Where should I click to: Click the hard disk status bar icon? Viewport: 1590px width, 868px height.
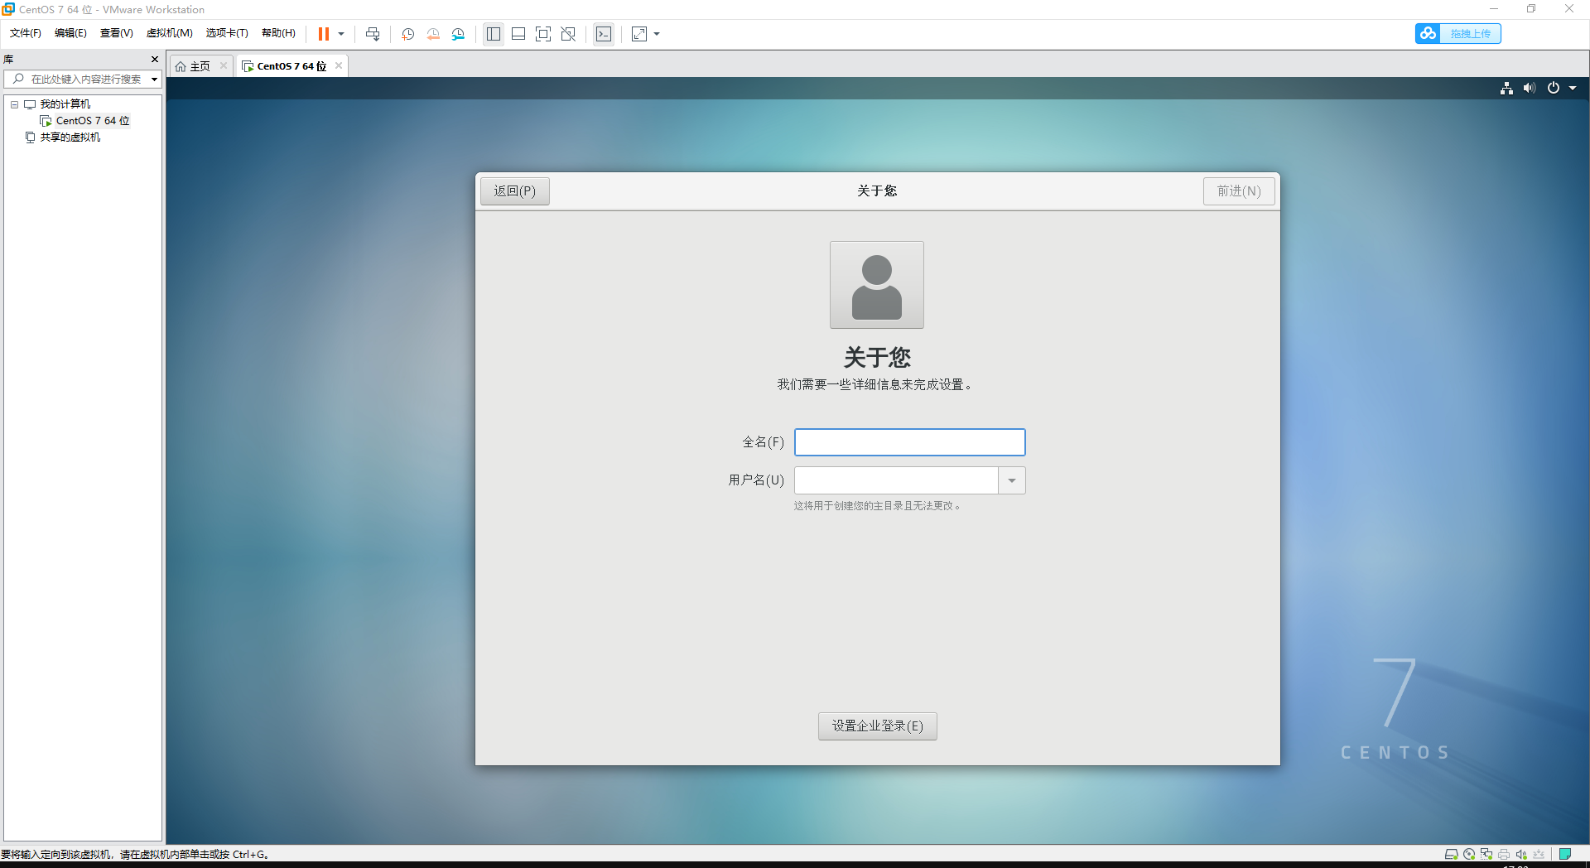[1451, 855]
